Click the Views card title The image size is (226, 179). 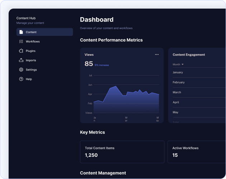[x=89, y=55]
